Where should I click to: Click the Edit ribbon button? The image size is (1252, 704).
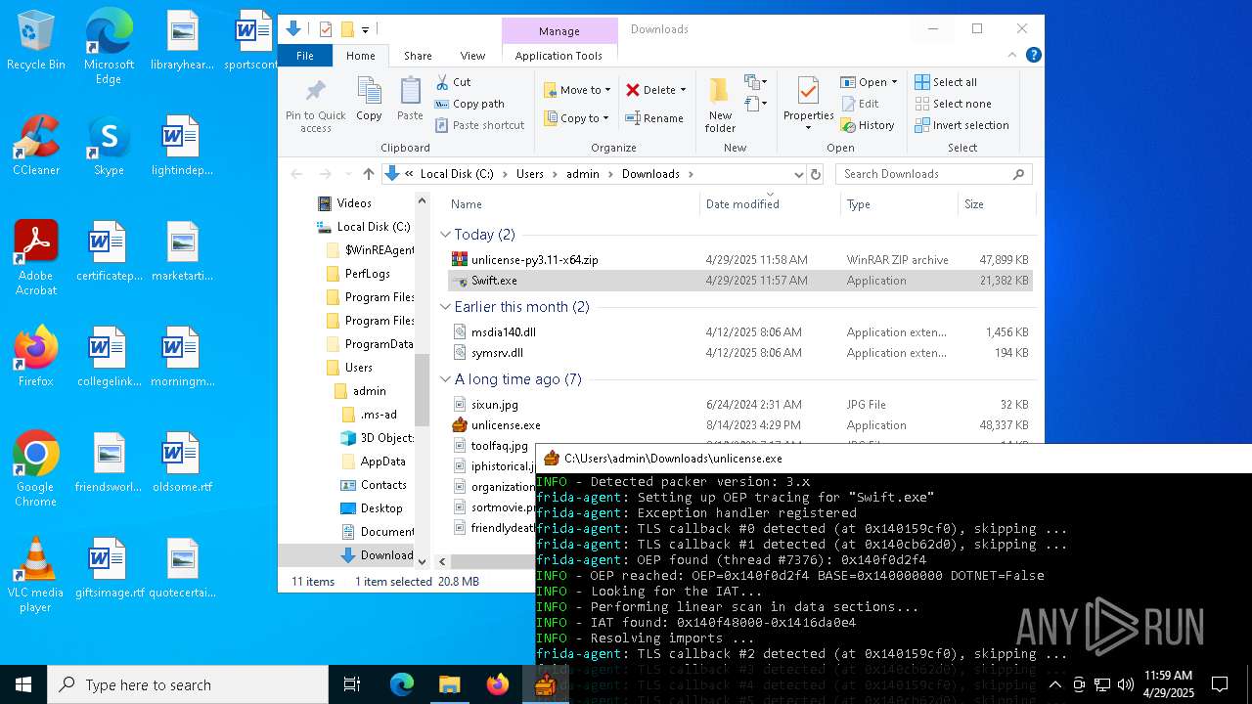(x=860, y=104)
